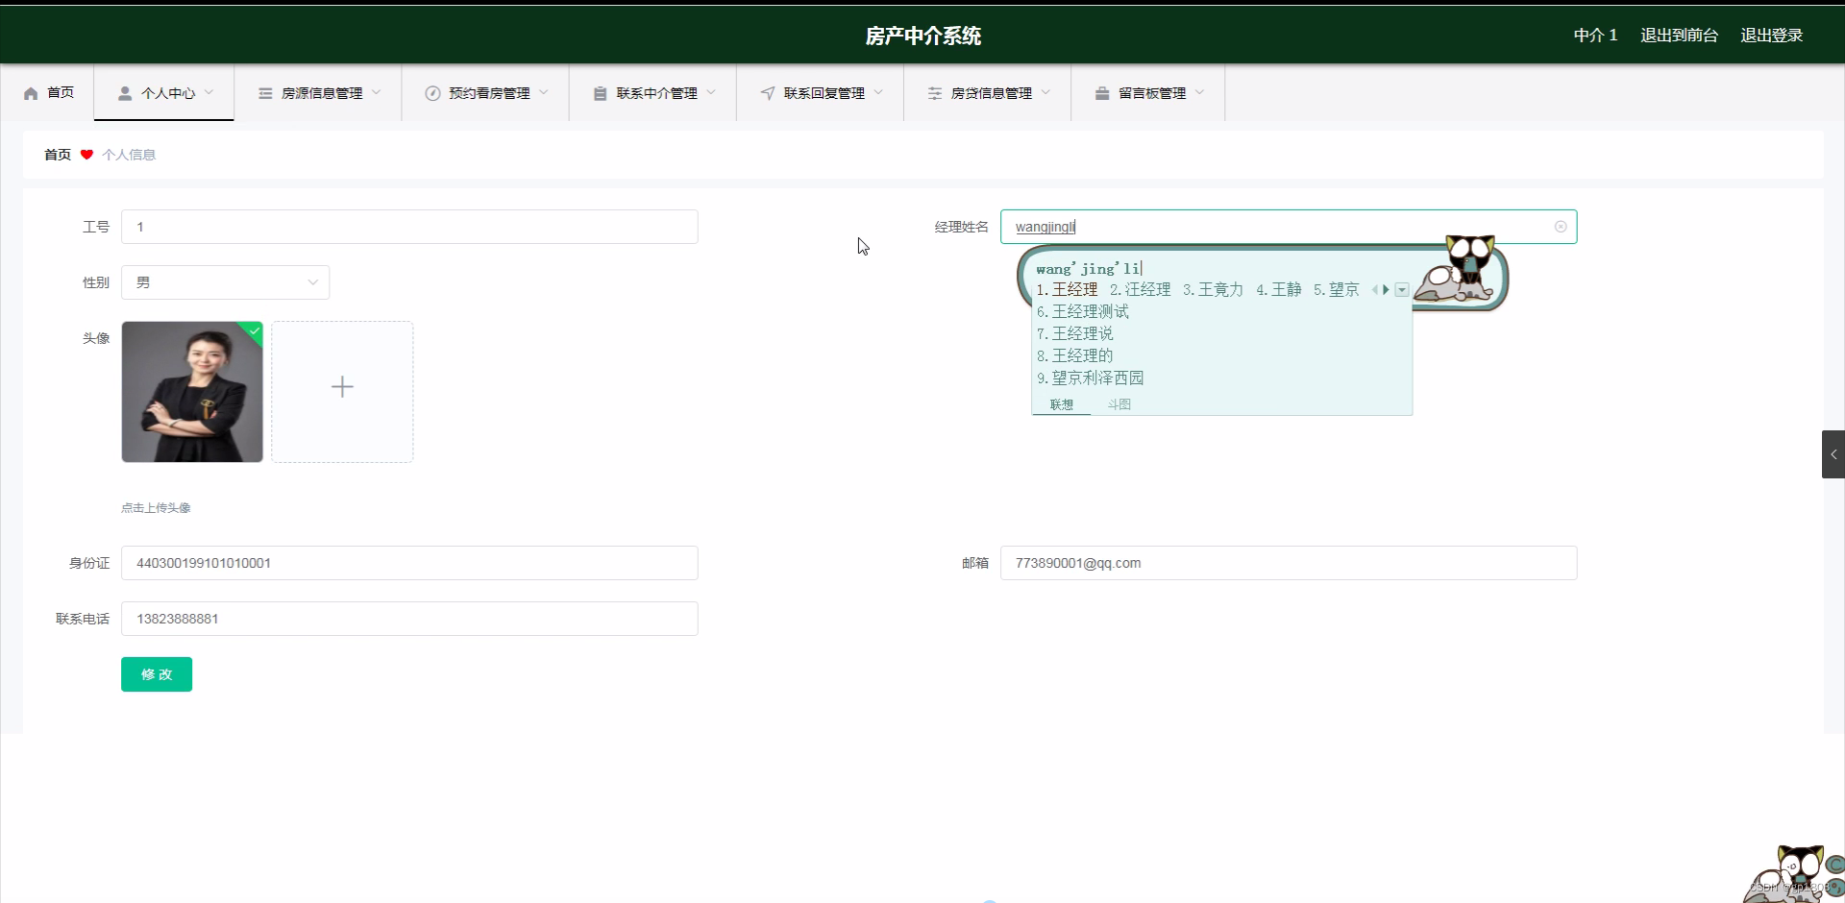Open the IME candidate list dropdown arrow

tap(1402, 289)
